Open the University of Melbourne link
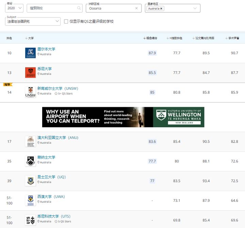 46,49
